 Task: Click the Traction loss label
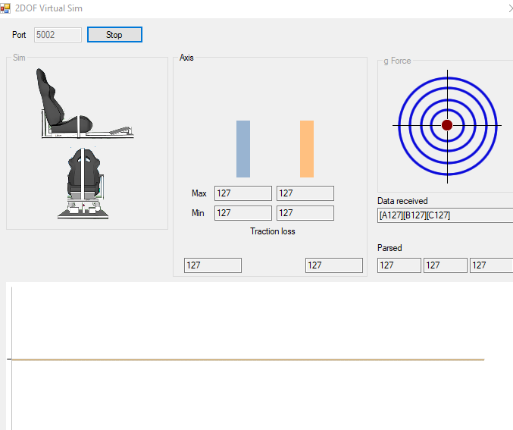click(x=273, y=231)
